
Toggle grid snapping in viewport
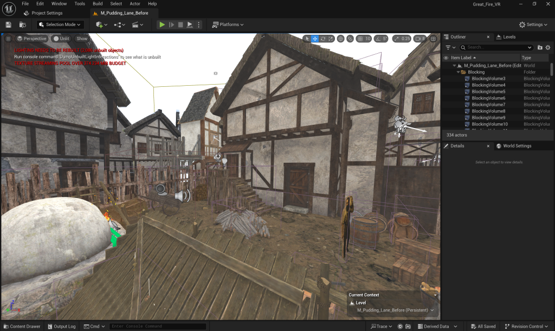(x=360, y=39)
